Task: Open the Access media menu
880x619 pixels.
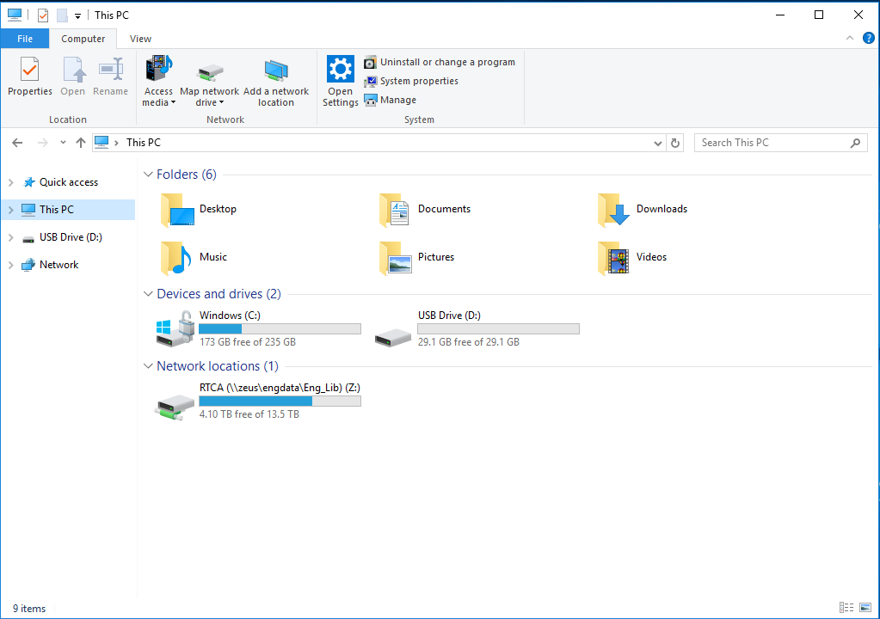Action: click(159, 81)
